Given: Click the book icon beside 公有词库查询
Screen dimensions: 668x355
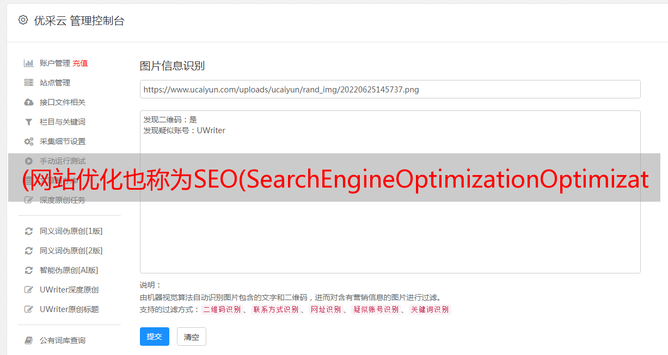Looking at the screenshot, I should [29, 340].
